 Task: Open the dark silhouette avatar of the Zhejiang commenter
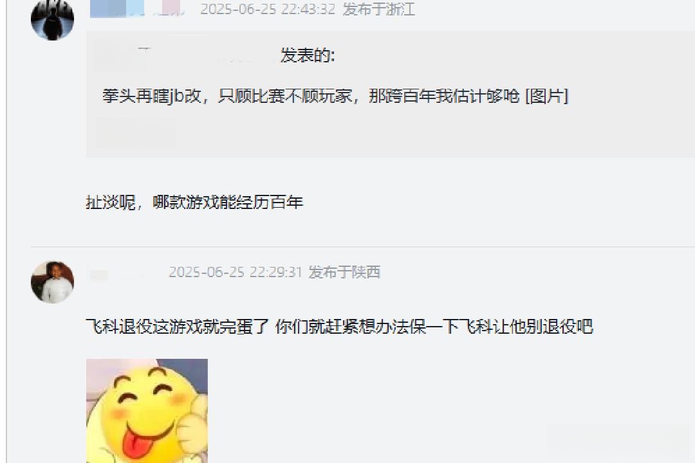52,19
